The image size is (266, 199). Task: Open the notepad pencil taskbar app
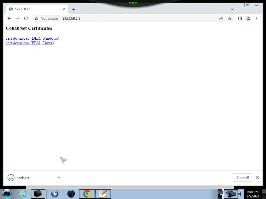point(103,194)
